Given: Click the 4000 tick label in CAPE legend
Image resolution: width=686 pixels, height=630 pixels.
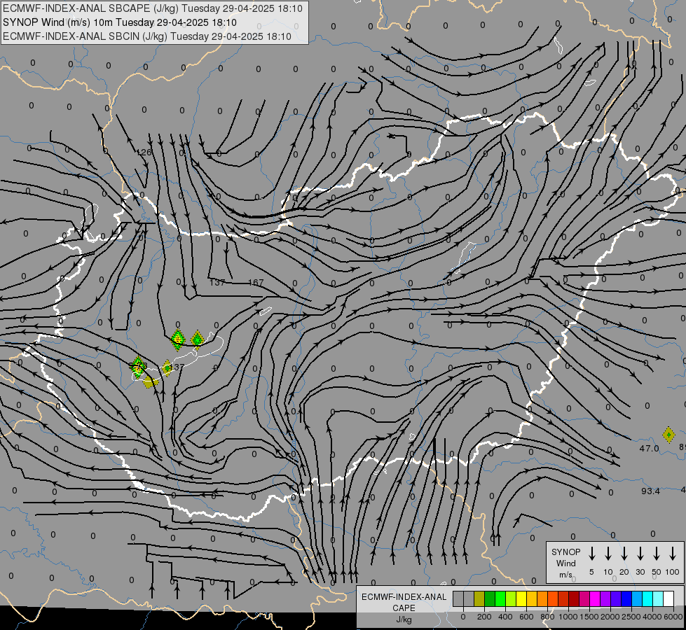Looking at the screenshot, I should tap(652, 617).
